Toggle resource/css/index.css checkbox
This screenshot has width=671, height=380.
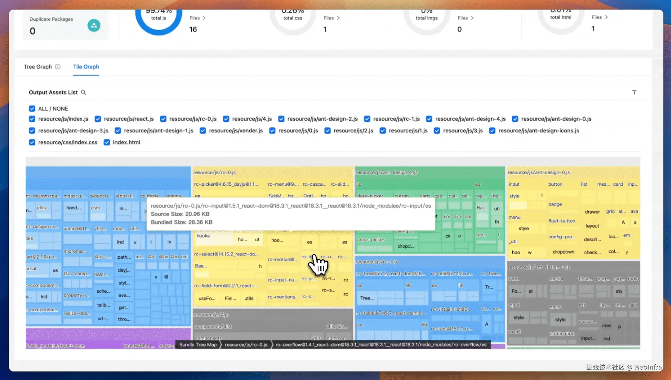(x=32, y=142)
